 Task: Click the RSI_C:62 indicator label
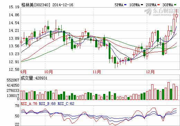pyautogui.click(x=66, y=104)
